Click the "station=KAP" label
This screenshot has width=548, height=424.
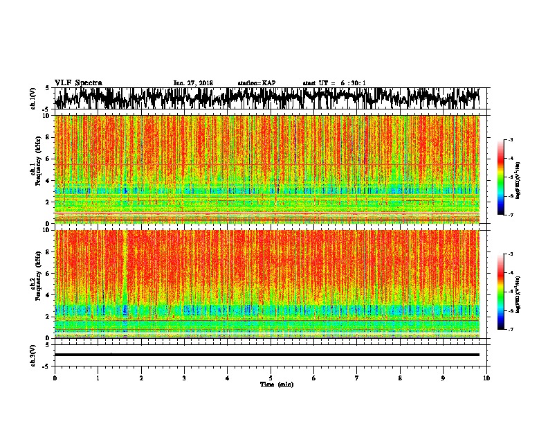tap(257, 83)
